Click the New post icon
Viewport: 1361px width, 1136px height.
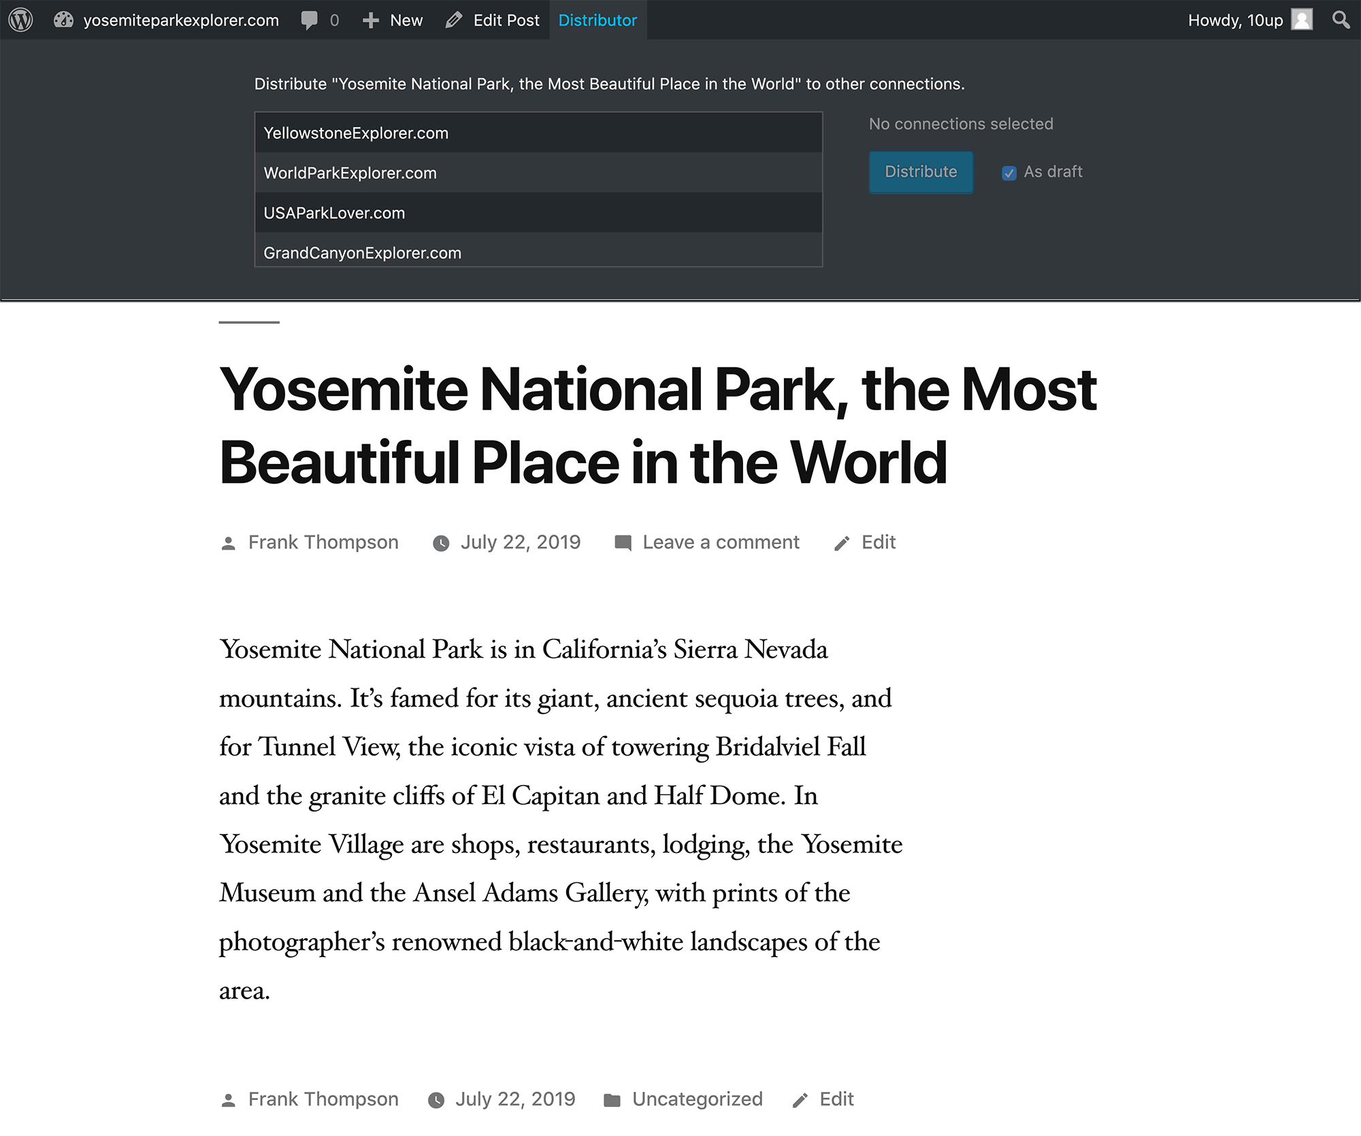pyautogui.click(x=369, y=19)
